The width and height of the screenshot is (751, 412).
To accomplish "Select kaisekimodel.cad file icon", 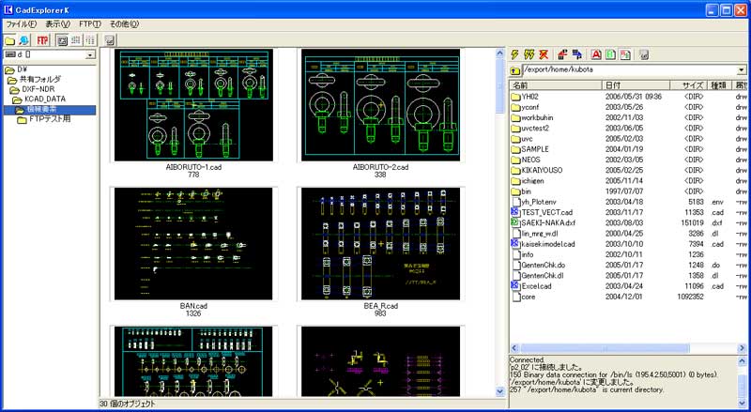I will coord(515,244).
